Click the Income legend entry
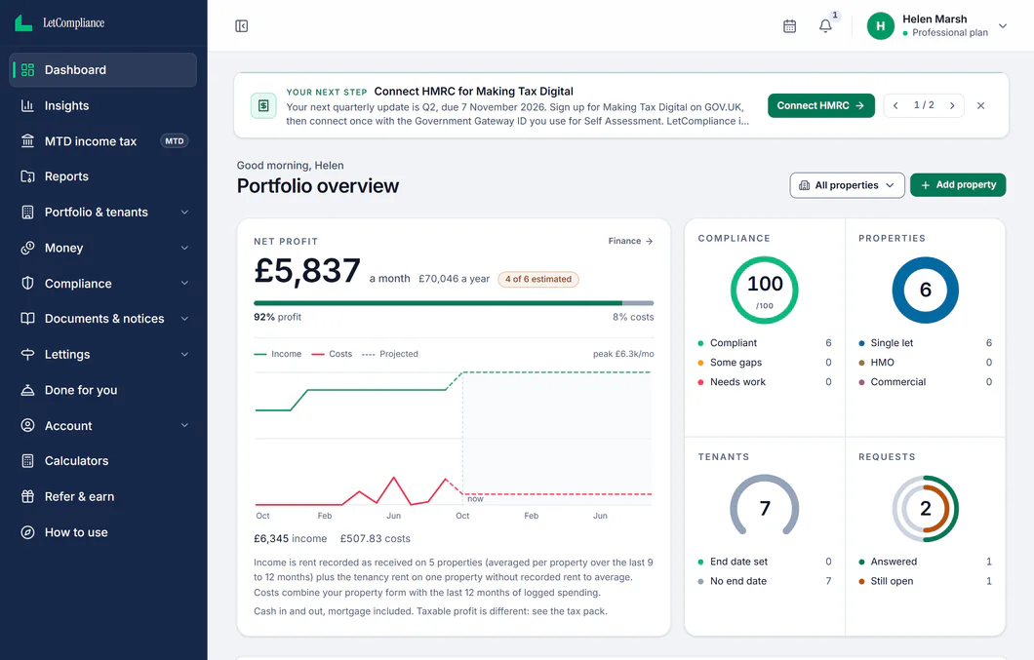This screenshot has width=1034, height=660. pyautogui.click(x=278, y=354)
